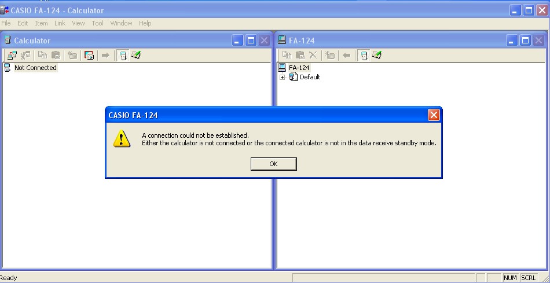This screenshot has height=283, width=550.
Task: Minimize the FA-124 pane
Action: point(512,41)
